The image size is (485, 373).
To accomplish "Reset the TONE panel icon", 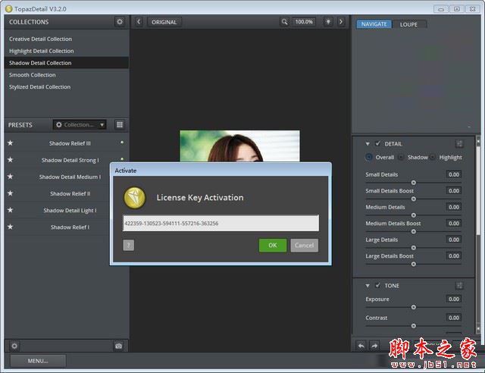I will 459,285.
